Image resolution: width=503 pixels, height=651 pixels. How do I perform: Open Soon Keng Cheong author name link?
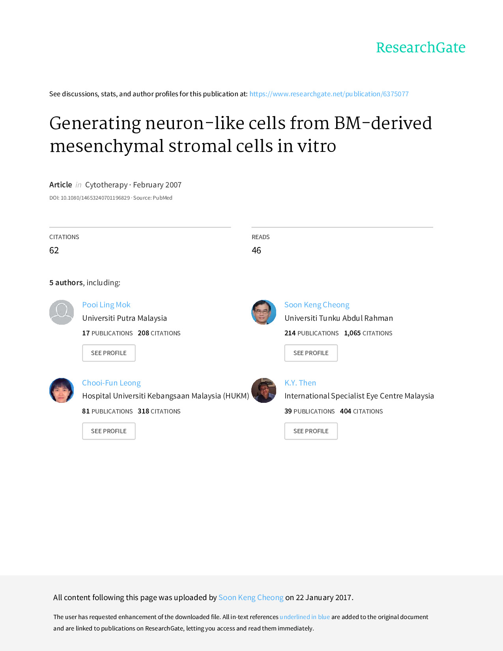click(x=317, y=305)
